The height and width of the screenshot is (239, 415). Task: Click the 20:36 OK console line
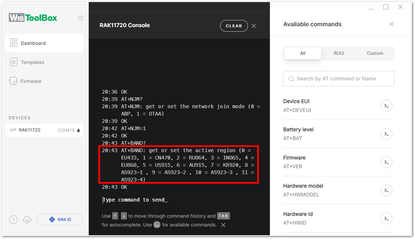pyautogui.click(x=114, y=92)
